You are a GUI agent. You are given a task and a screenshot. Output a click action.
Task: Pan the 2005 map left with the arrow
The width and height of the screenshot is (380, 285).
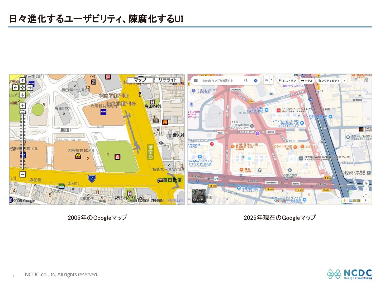click(x=16, y=88)
